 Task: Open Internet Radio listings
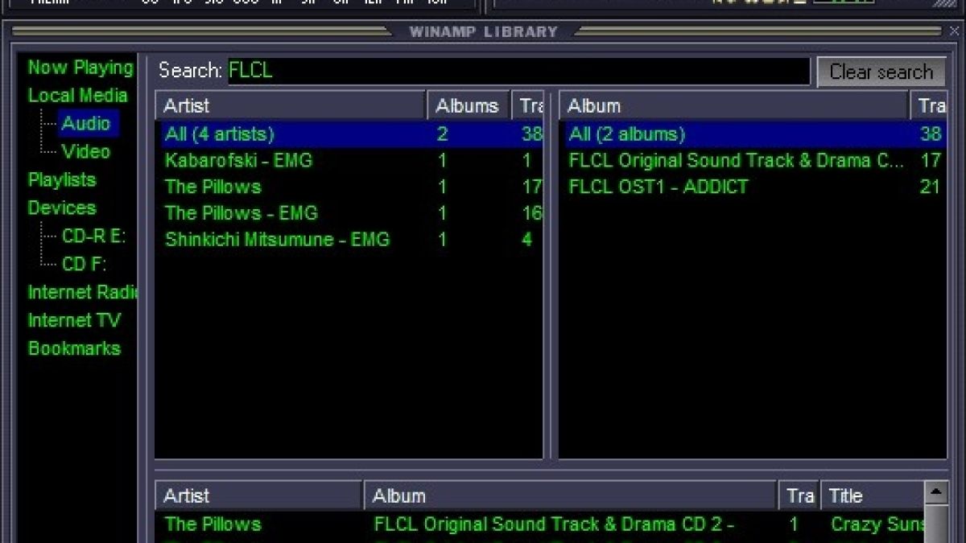(82, 292)
